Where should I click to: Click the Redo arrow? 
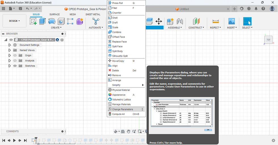tap(36, 8)
